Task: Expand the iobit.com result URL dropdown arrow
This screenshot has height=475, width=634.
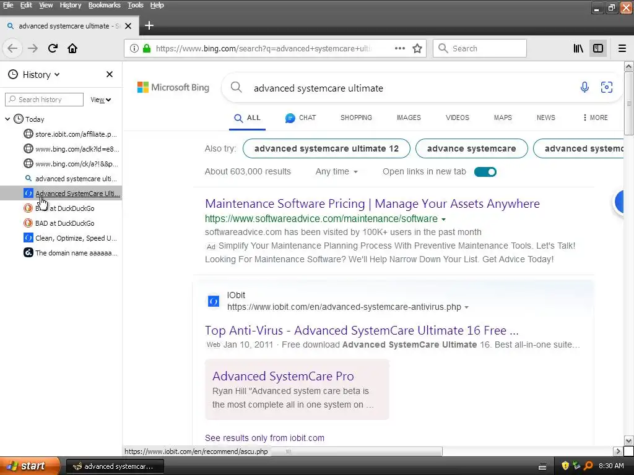Action: point(467,307)
